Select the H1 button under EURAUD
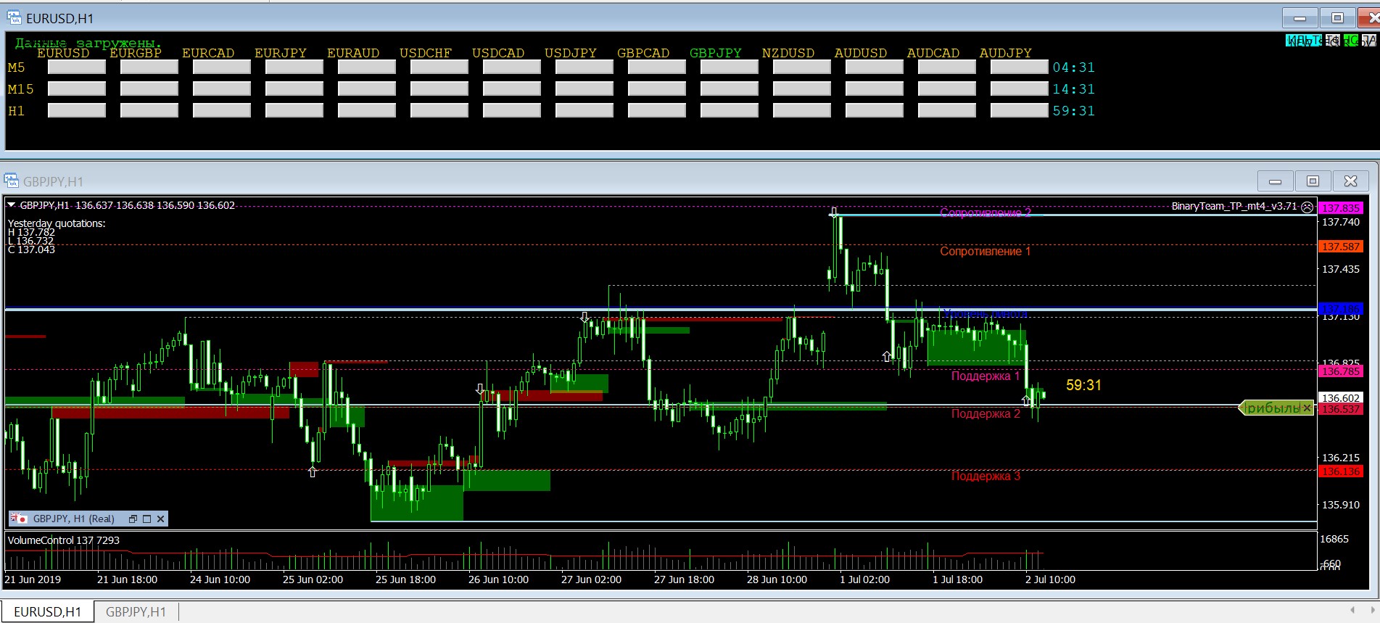This screenshot has height=623, width=1380. click(367, 110)
